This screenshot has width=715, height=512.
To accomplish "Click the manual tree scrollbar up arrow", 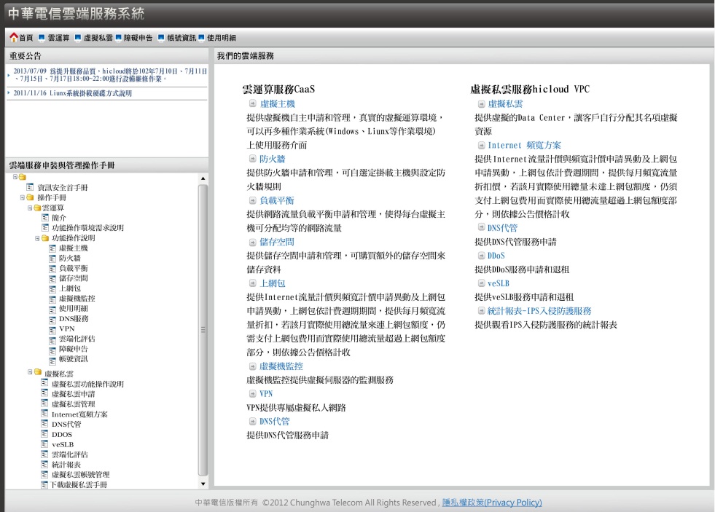I will pos(203,178).
